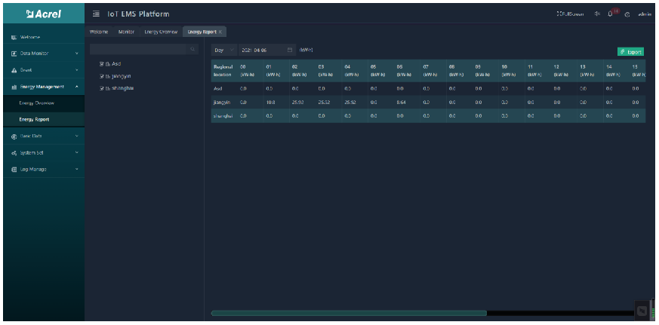Click the Log Manage sidebar icon

tap(14, 169)
